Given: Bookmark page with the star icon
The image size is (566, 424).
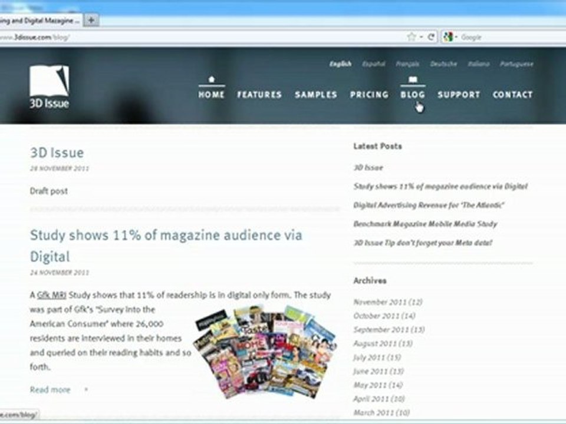Looking at the screenshot, I should point(411,37).
